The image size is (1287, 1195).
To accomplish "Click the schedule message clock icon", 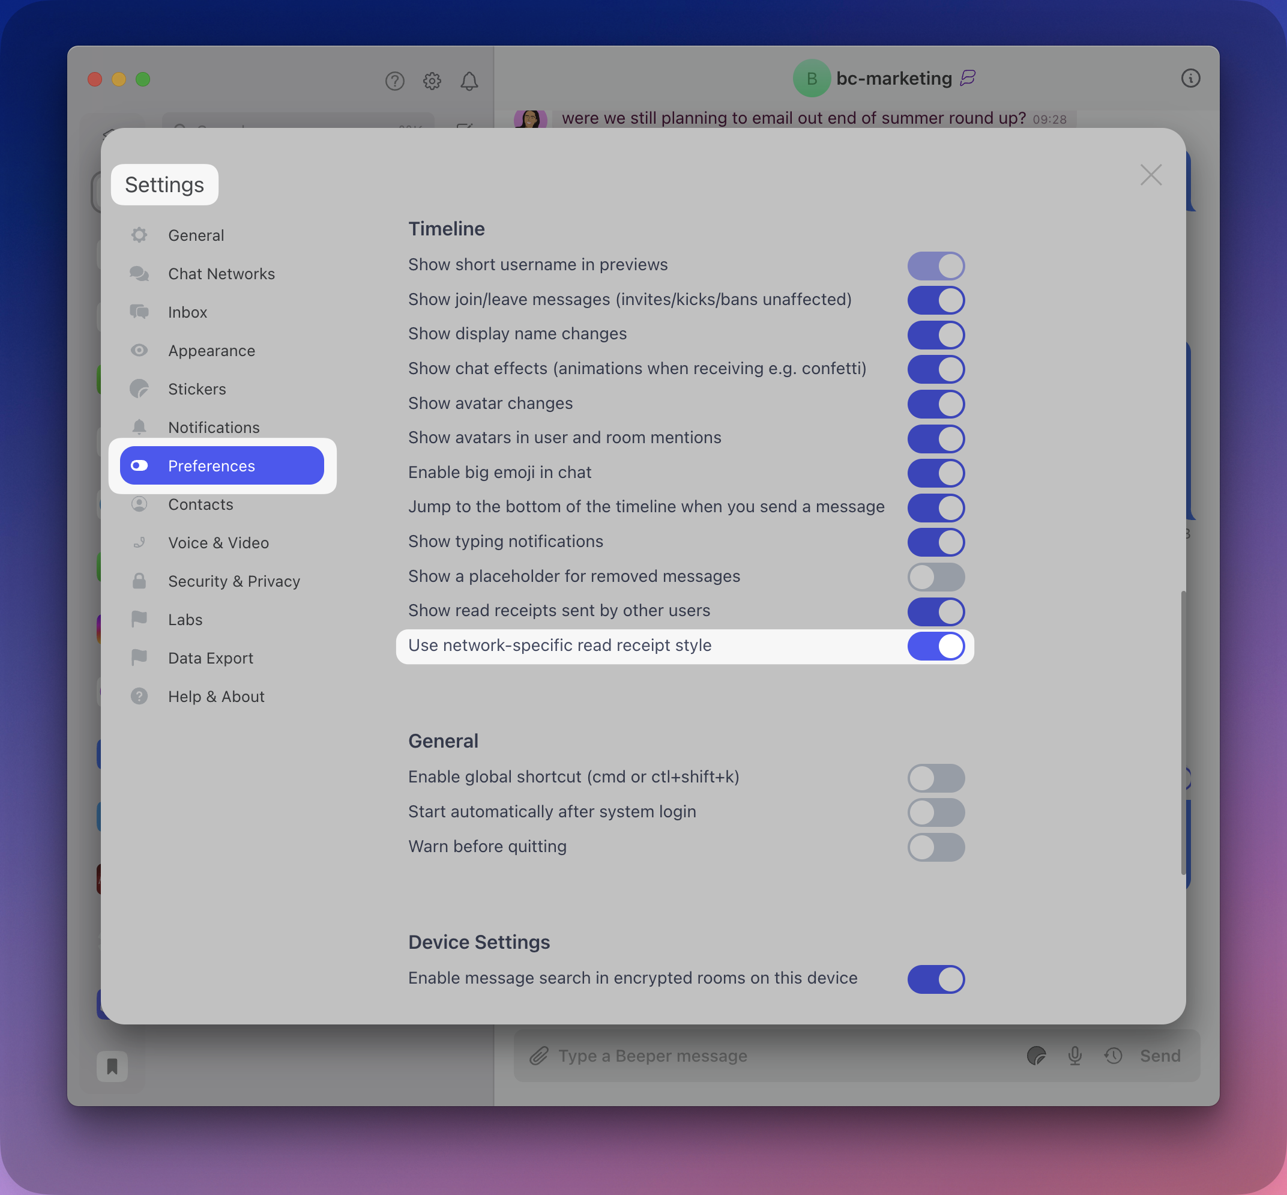I will pos(1112,1056).
